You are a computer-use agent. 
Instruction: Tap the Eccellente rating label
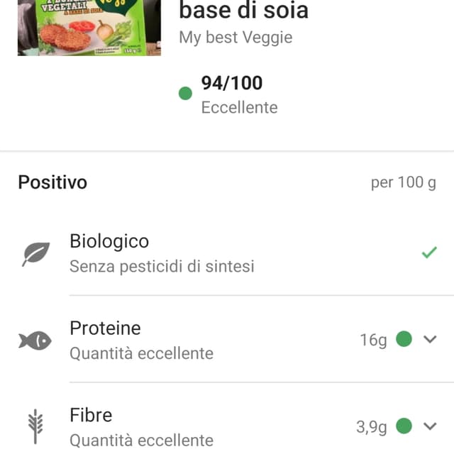coord(240,108)
